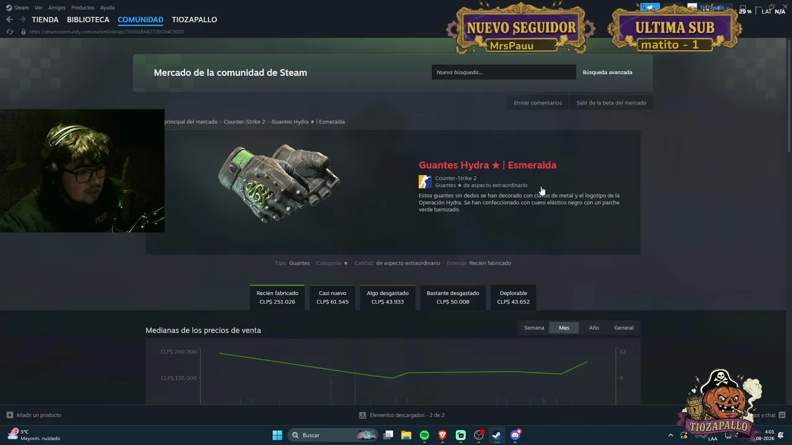792x445 pixels.
Task: Click the plus icon to add a product
Action: (x=9, y=415)
